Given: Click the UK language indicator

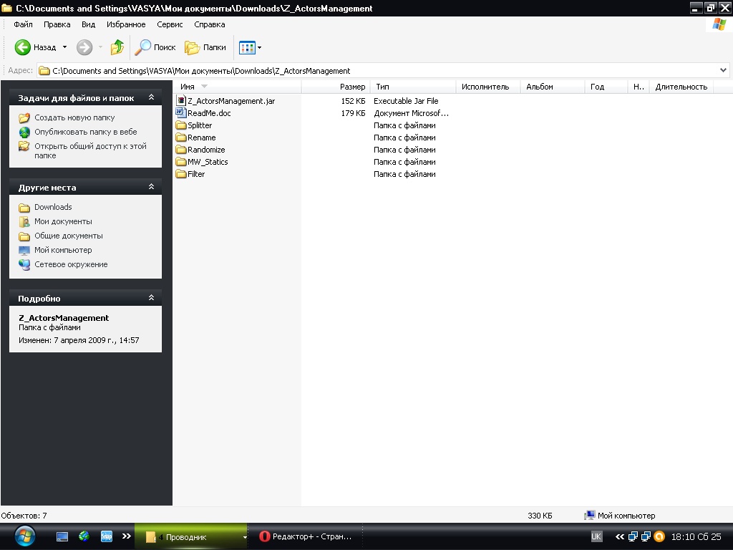Looking at the screenshot, I should (x=596, y=536).
